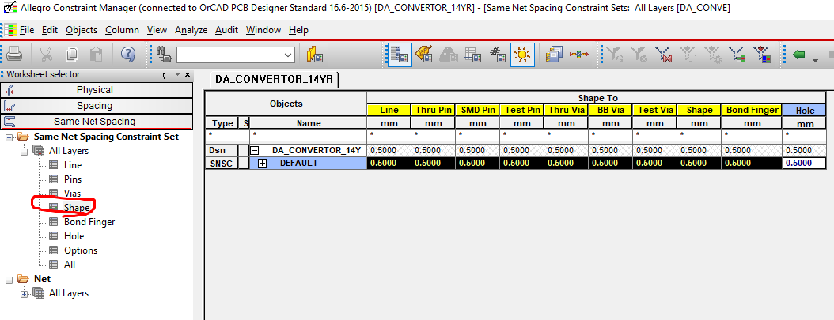Select the DEFAULT row Shape column value
This screenshot has height=320, width=834.
tap(699, 163)
